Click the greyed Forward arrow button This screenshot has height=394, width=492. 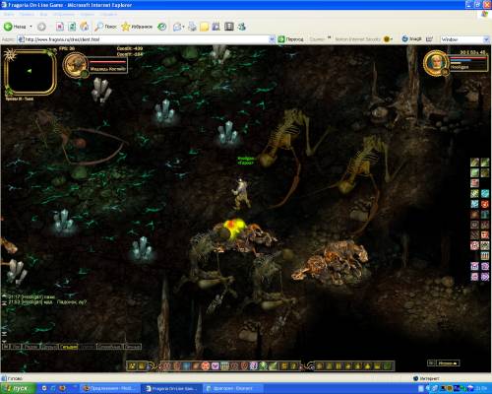point(41,27)
